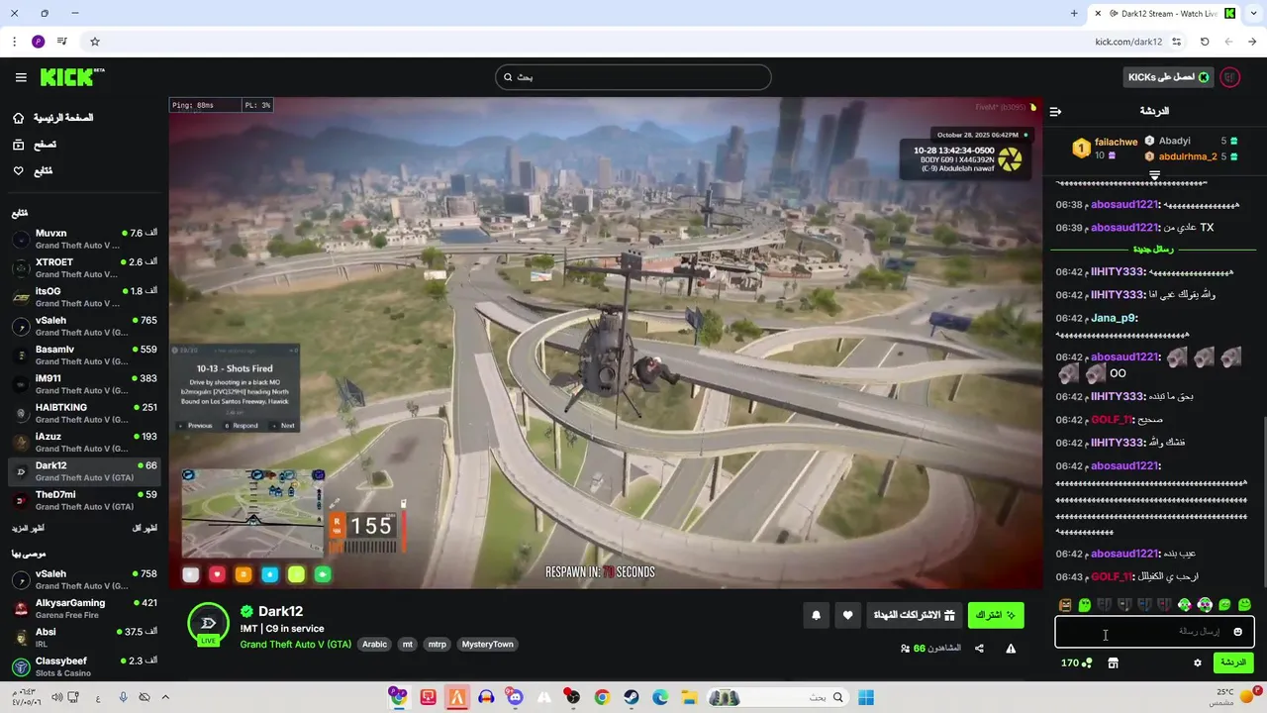Collapse the chat panel arrow icon

pos(1055,112)
